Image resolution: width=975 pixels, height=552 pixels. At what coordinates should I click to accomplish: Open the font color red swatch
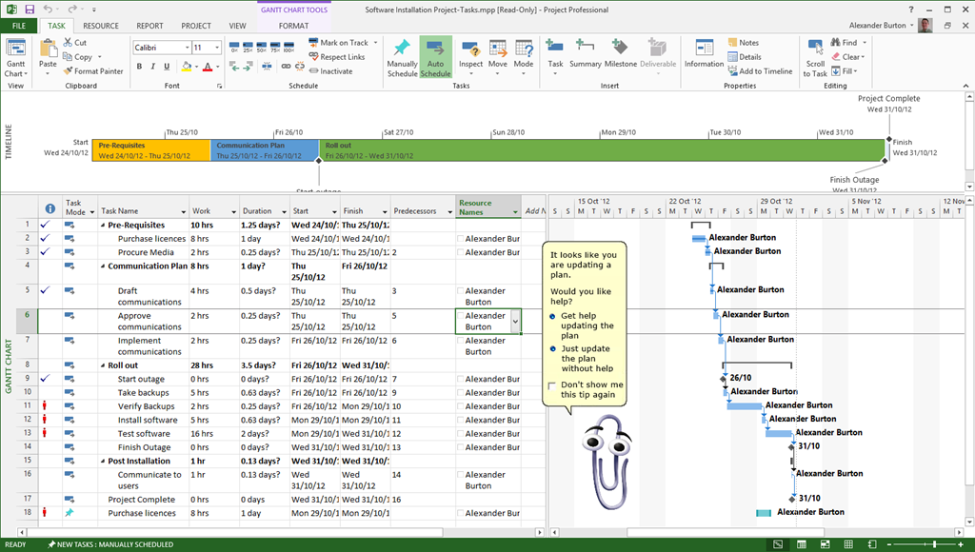[x=208, y=67]
